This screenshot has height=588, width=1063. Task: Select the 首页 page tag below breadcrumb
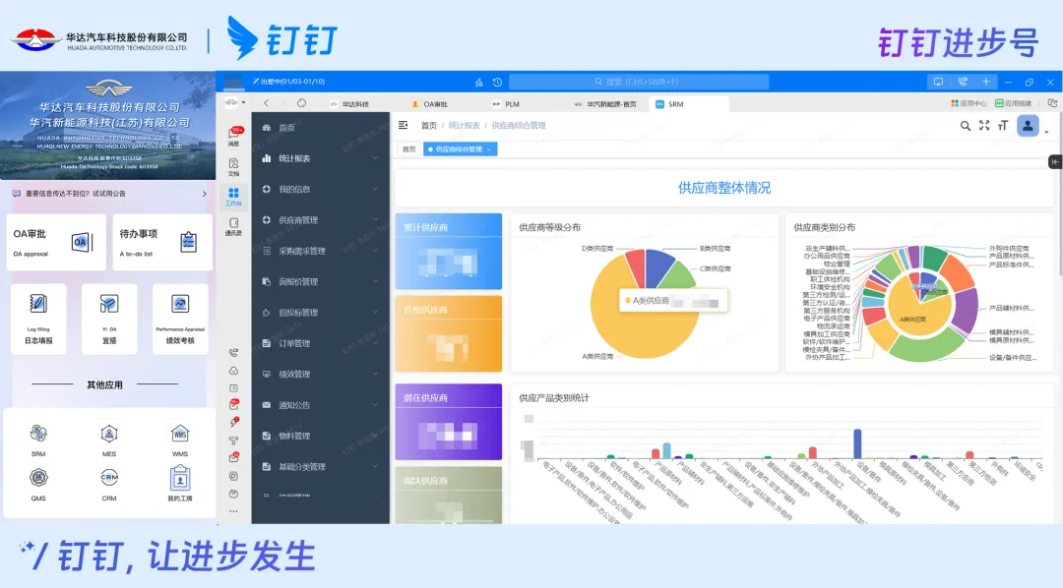(x=408, y=149)
